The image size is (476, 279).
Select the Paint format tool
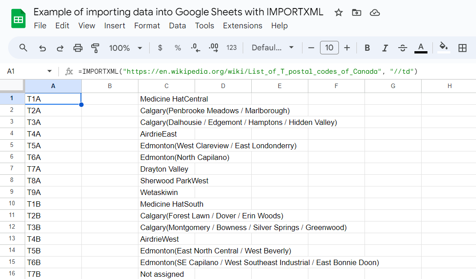click(95, 48)
